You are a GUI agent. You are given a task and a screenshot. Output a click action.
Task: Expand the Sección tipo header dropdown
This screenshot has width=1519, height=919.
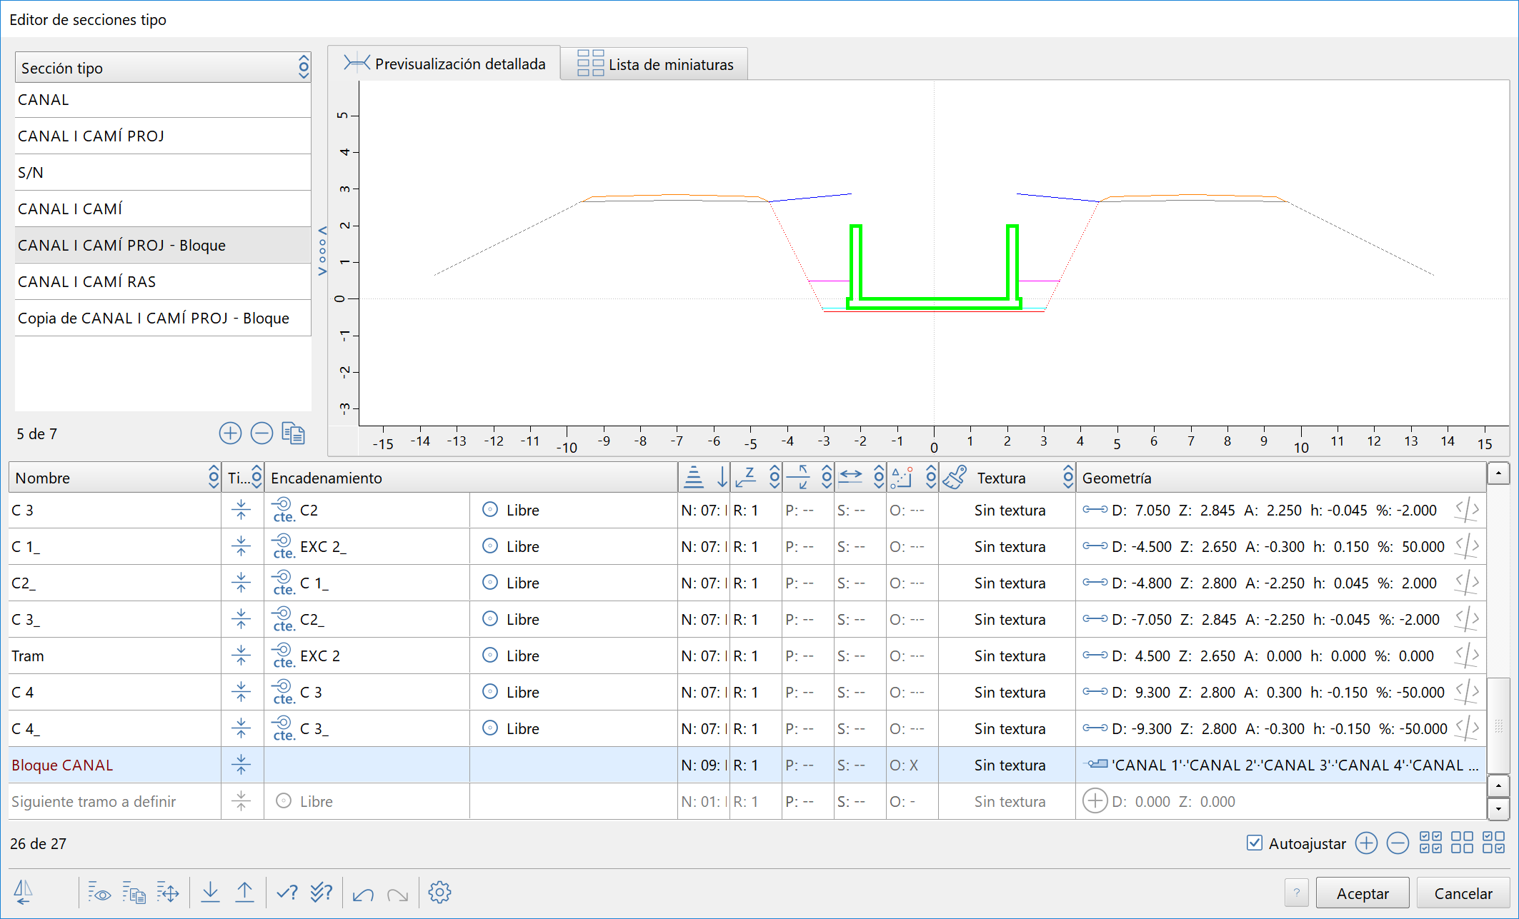point(304,68)
